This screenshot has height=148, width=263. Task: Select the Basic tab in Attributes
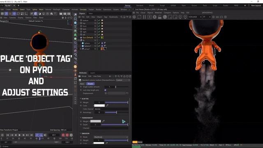[x=82, y=84]
